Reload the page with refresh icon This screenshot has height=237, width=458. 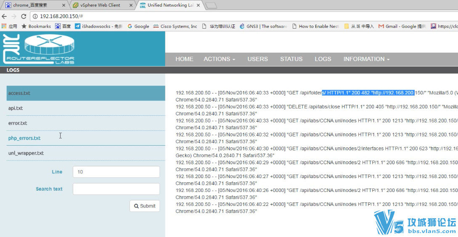pos(24,16)
